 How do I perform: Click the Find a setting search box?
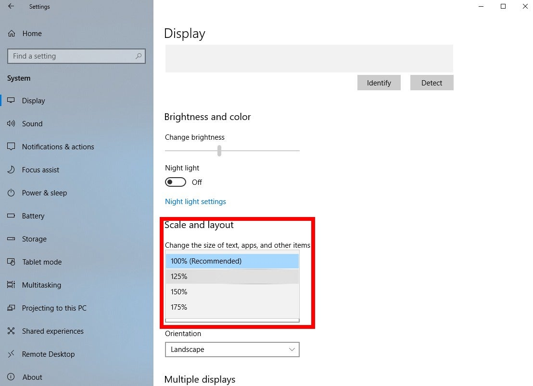coord(76,56)
